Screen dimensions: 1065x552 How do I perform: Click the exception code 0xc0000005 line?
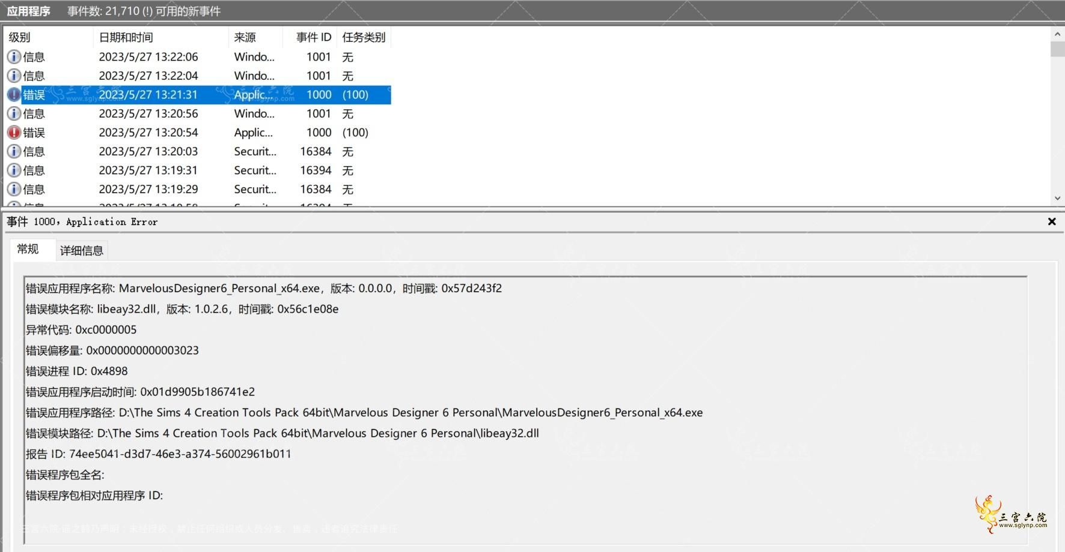point(81,330)
